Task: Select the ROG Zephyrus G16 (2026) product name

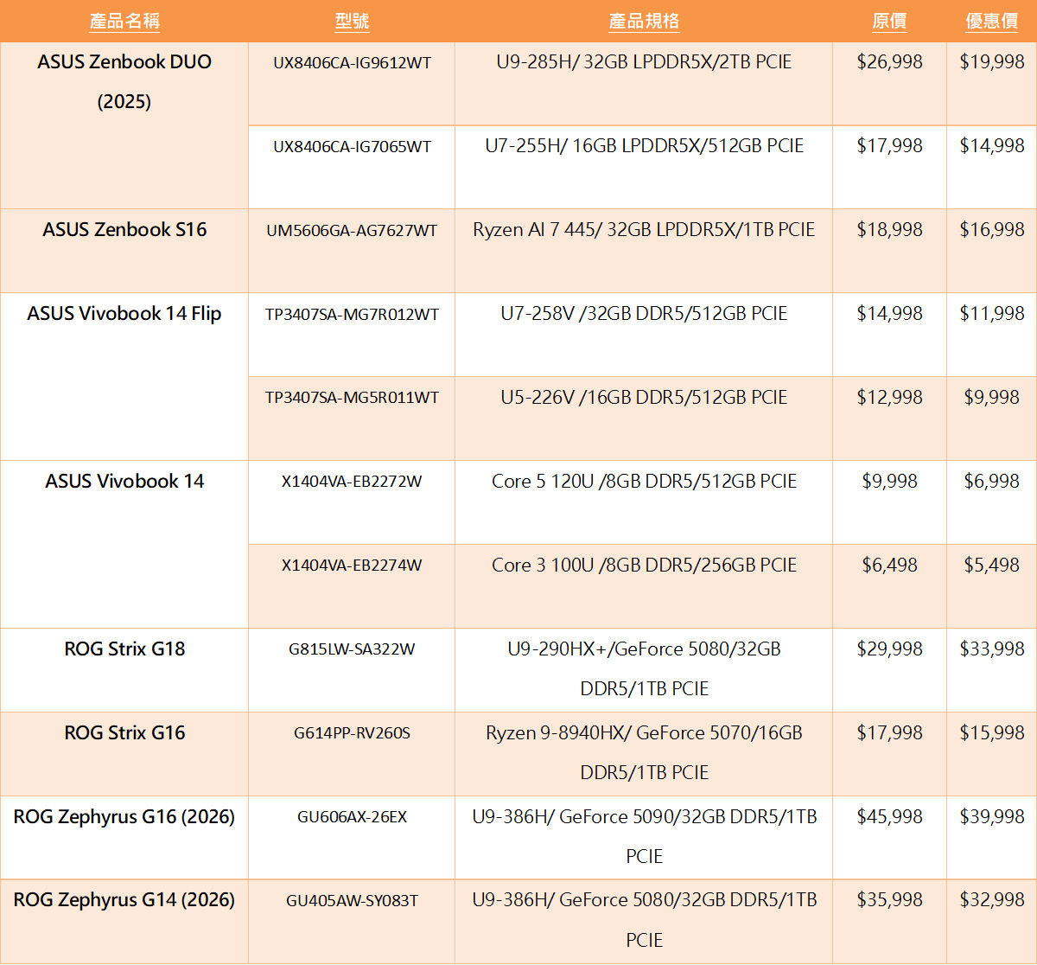Action: pos(124,817)
